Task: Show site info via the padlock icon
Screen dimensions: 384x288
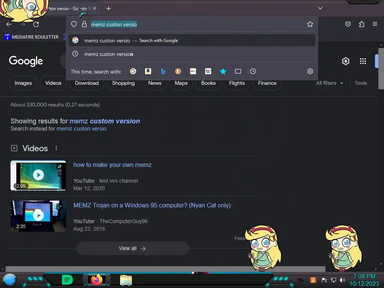Action: pos(84,24)
